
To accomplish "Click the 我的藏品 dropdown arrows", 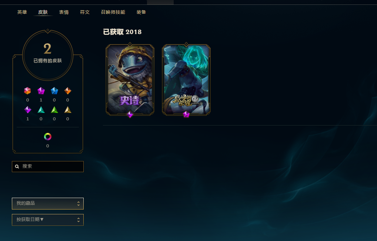I will pyautogui.click(x=79, y=204).
